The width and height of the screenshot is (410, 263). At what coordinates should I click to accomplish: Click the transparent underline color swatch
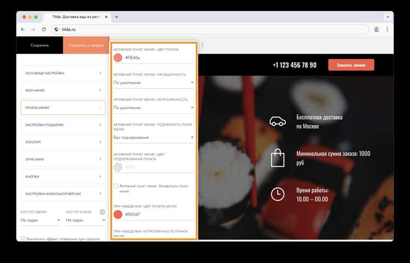point(118,167)
